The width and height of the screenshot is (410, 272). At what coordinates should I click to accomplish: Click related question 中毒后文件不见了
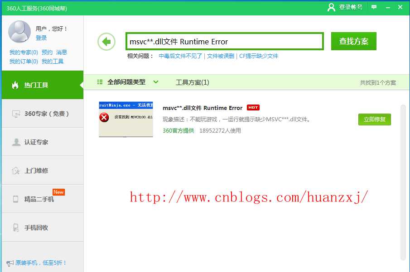(x=180, y=56)
